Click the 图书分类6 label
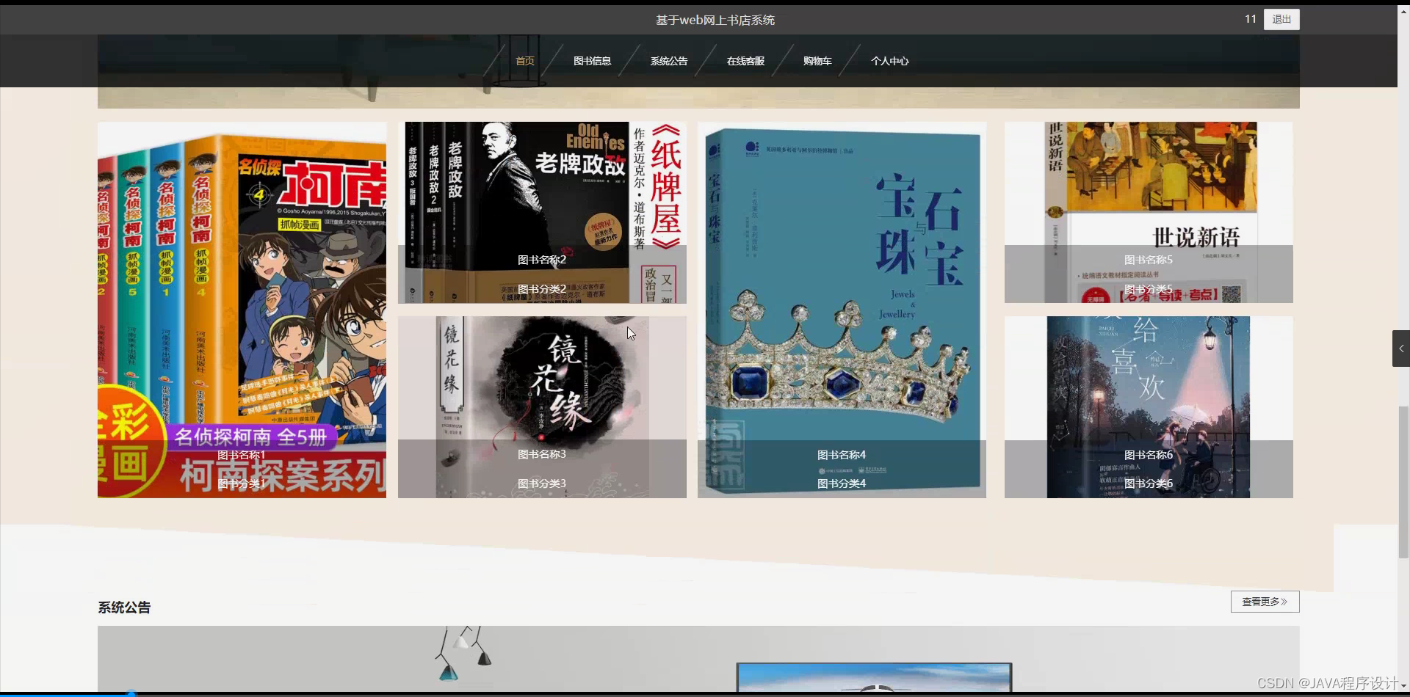Image resolution: width=1410 pixels, height=697 pixels. coord(1149,483)
